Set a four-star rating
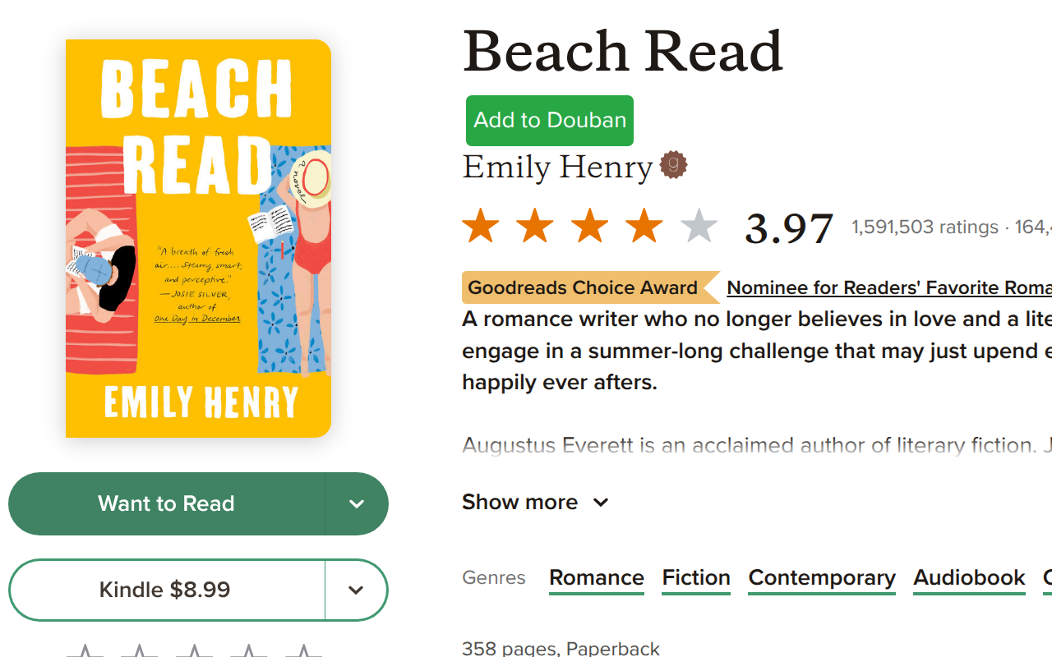 tap(248, 651)
